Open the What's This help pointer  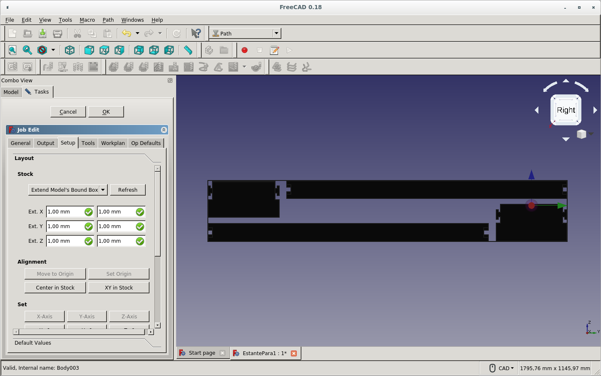pos(196,33)
